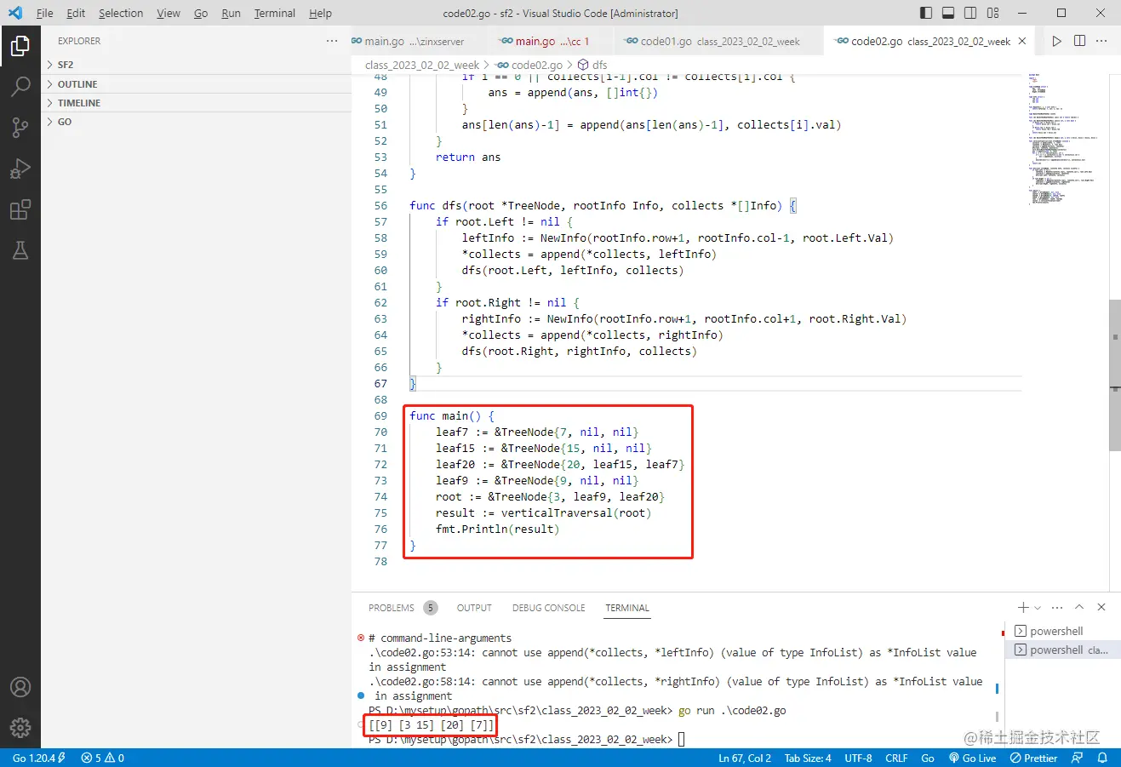Viewport: 1121px width, 767px height.
Task: Select Go language mode in status bar
Action: point(928,758)
